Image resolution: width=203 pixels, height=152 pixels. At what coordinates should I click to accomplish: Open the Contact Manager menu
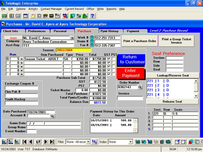tap(51, 9)
